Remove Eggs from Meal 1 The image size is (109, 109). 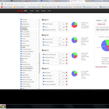pyautogui.click(x=66, y=27)
